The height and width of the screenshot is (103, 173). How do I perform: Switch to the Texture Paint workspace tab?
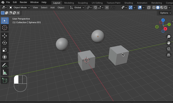point(114,3)
